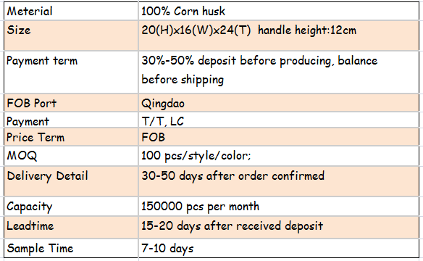Click the Meterial label cell
This screenshot has height=261, width=423.
click(71, 11)
